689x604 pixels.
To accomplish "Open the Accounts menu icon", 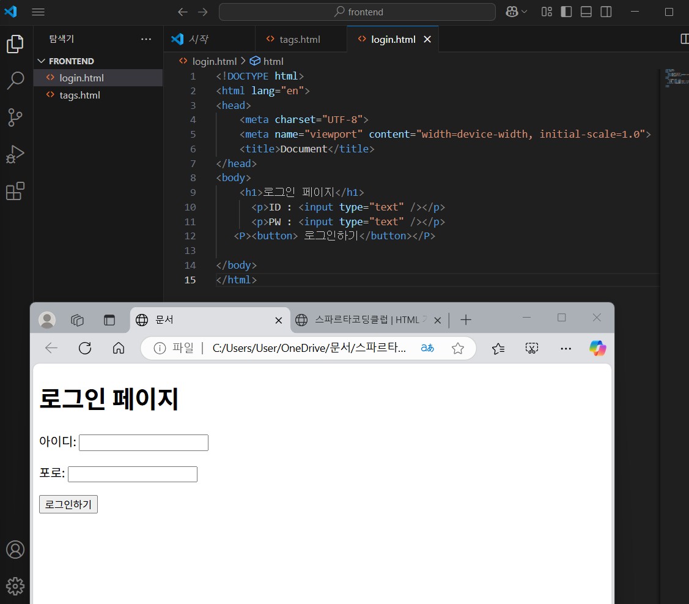I will coord(15,550).
